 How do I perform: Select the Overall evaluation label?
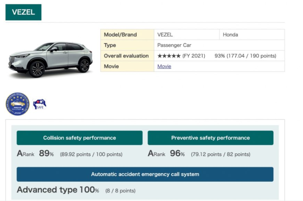point(126,56)
